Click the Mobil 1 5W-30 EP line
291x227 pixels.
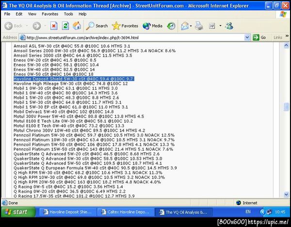71,107
